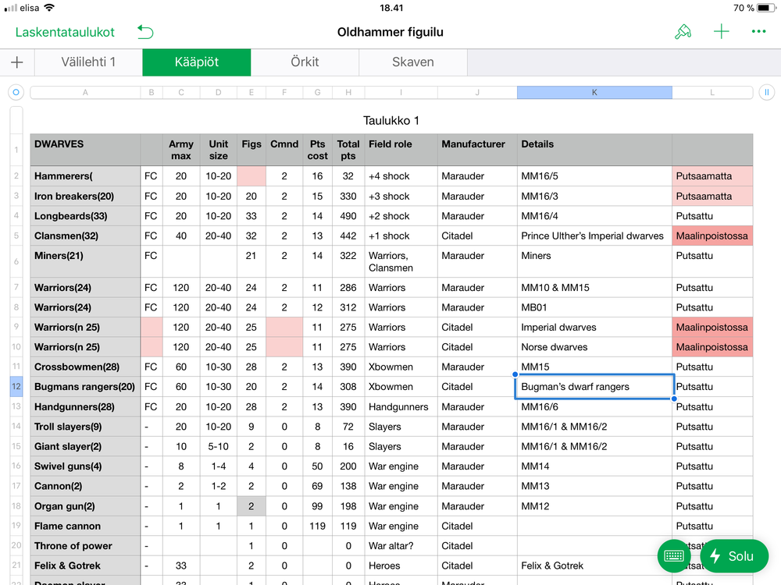Select Maalinpoistossa cell in Clansmen row

pos(712,236)
